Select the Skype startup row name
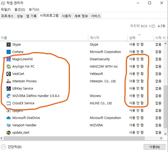168x152 pixels. 16,45
